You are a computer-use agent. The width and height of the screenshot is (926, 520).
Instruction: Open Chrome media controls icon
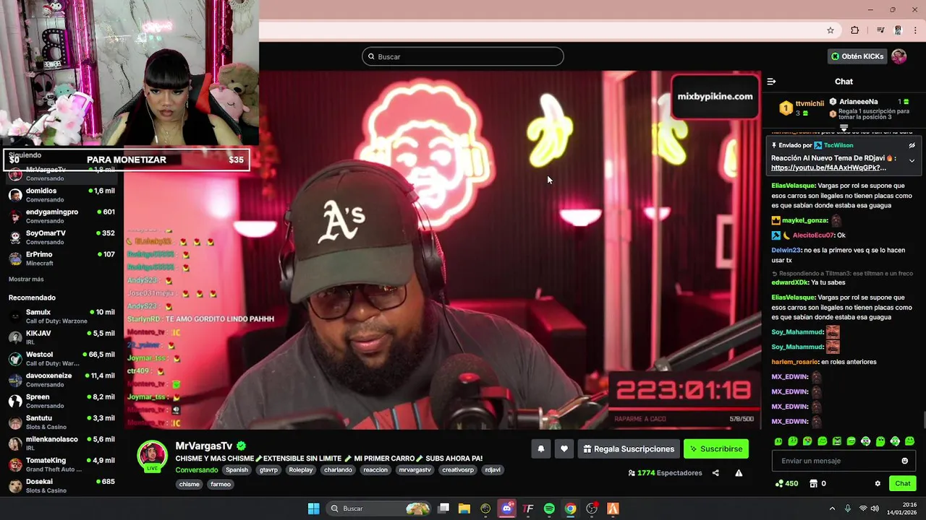pyautogui.click(x=880, y=30)
